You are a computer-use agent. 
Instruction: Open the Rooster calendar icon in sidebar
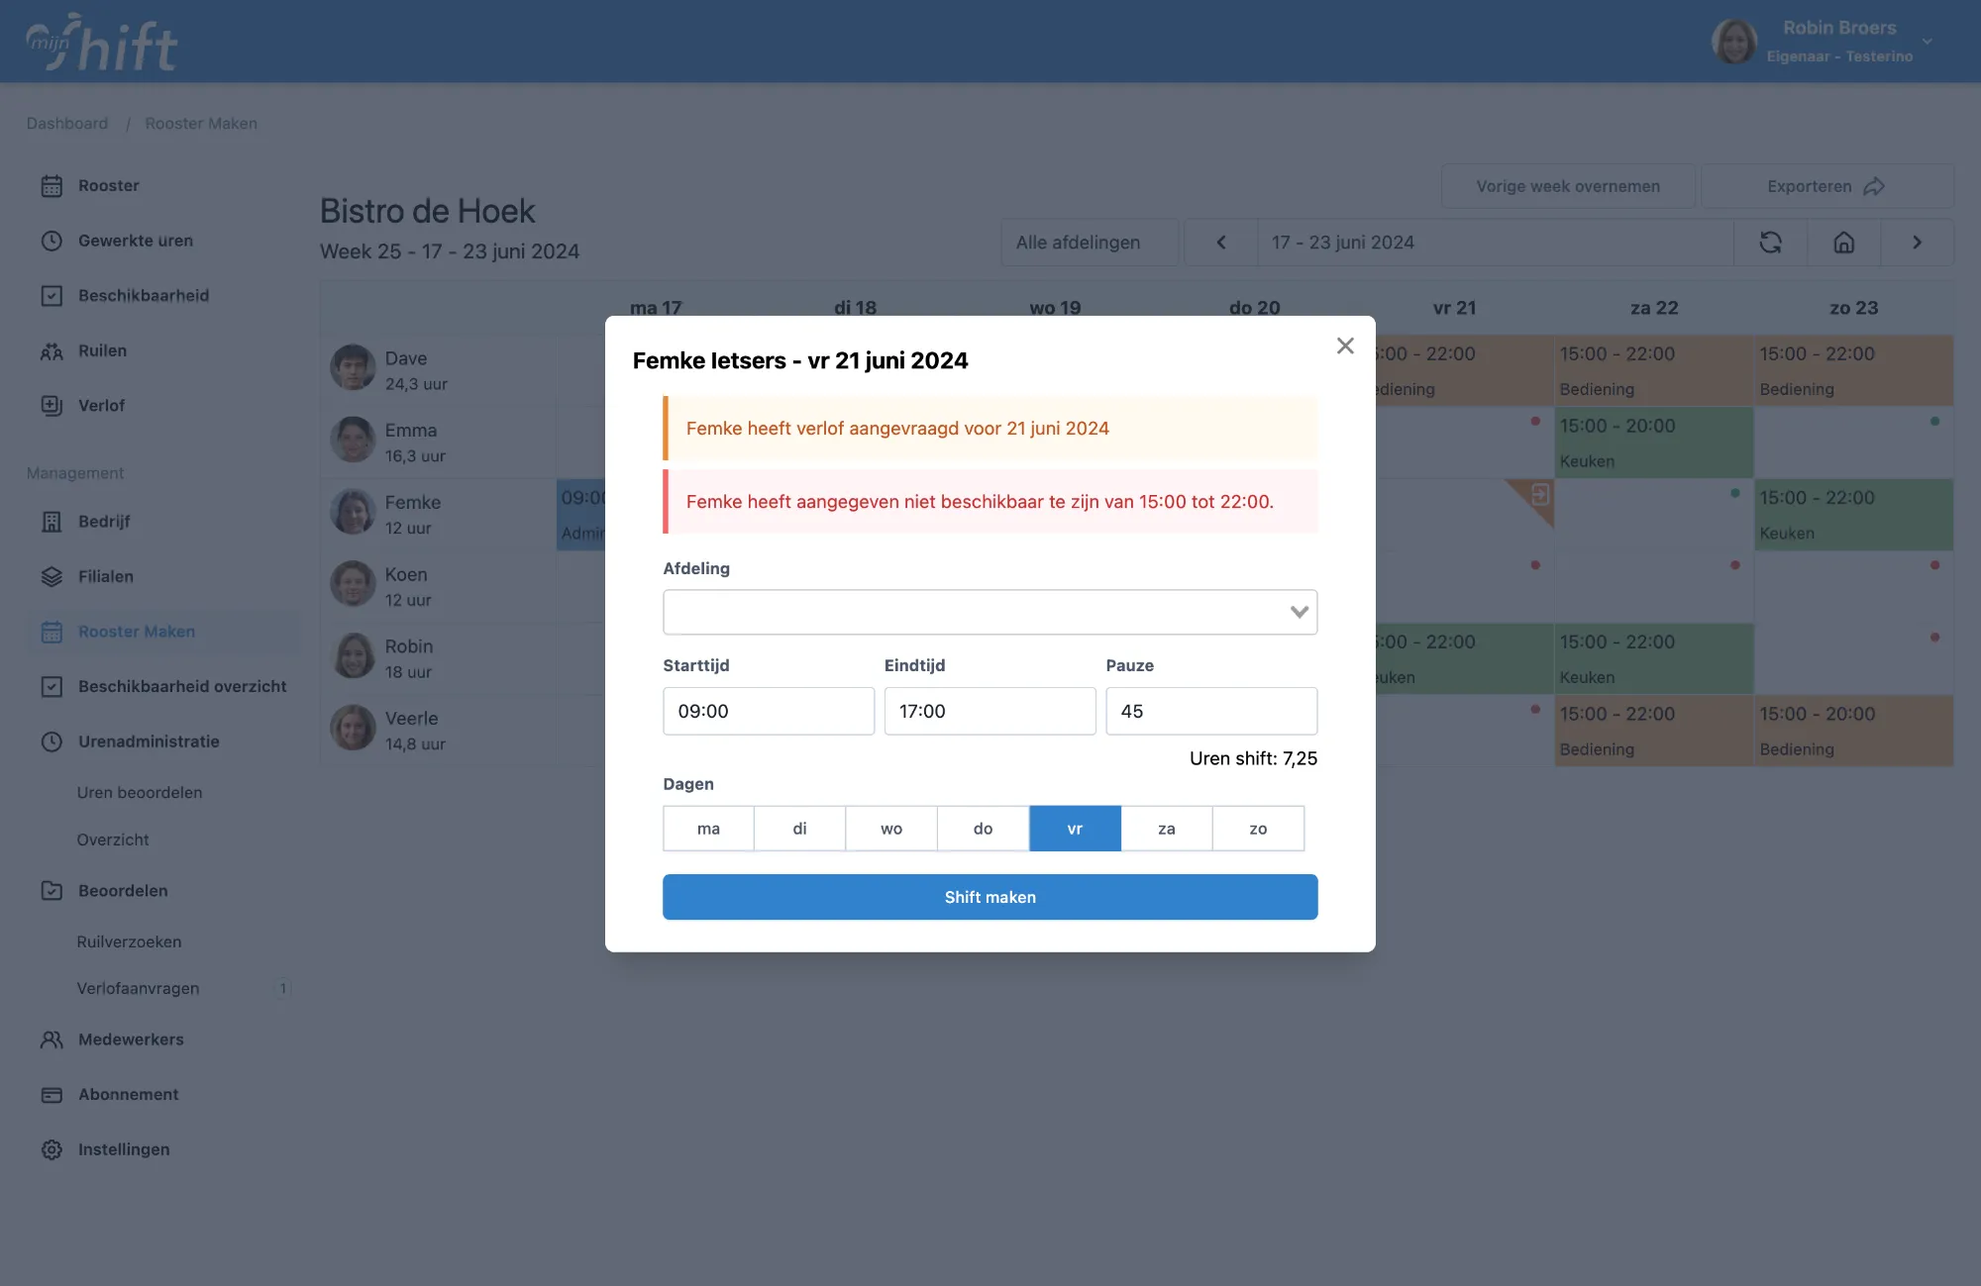52,186
